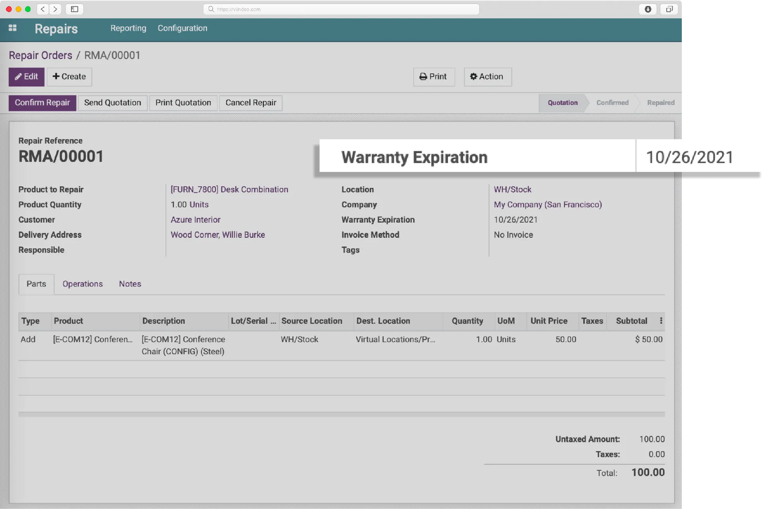Click the Repair Orders breadcrumb link
The height and width of the screenshot is (509, 766).
40,55
